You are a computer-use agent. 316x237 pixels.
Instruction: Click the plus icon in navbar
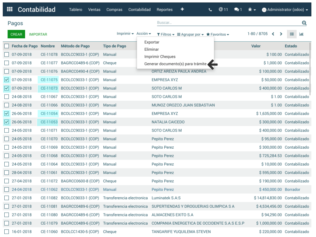[x=182, y=9]
